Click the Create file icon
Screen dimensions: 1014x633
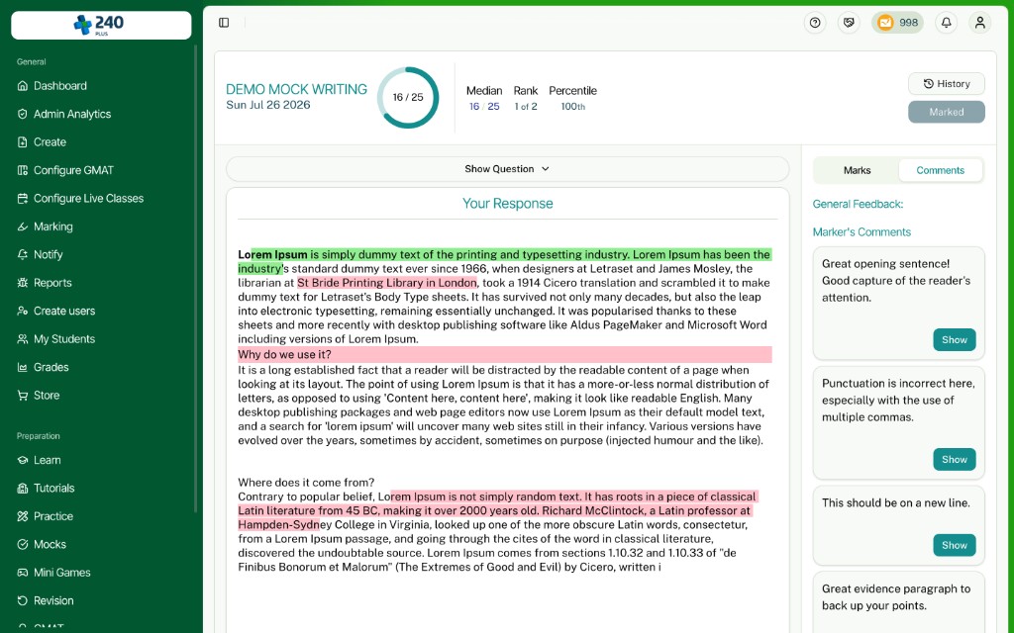coord(23,142)
